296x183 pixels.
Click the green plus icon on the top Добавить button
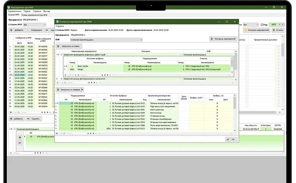[11, 30]
